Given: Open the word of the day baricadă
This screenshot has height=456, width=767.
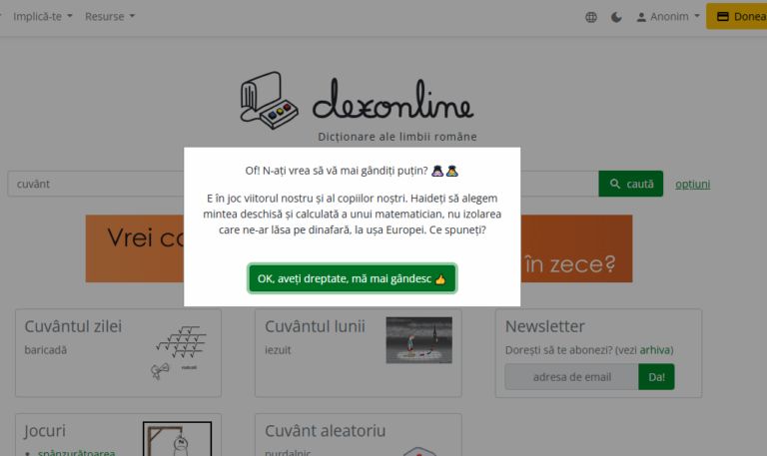Looking at the screenshot, I should click(46, 350).
